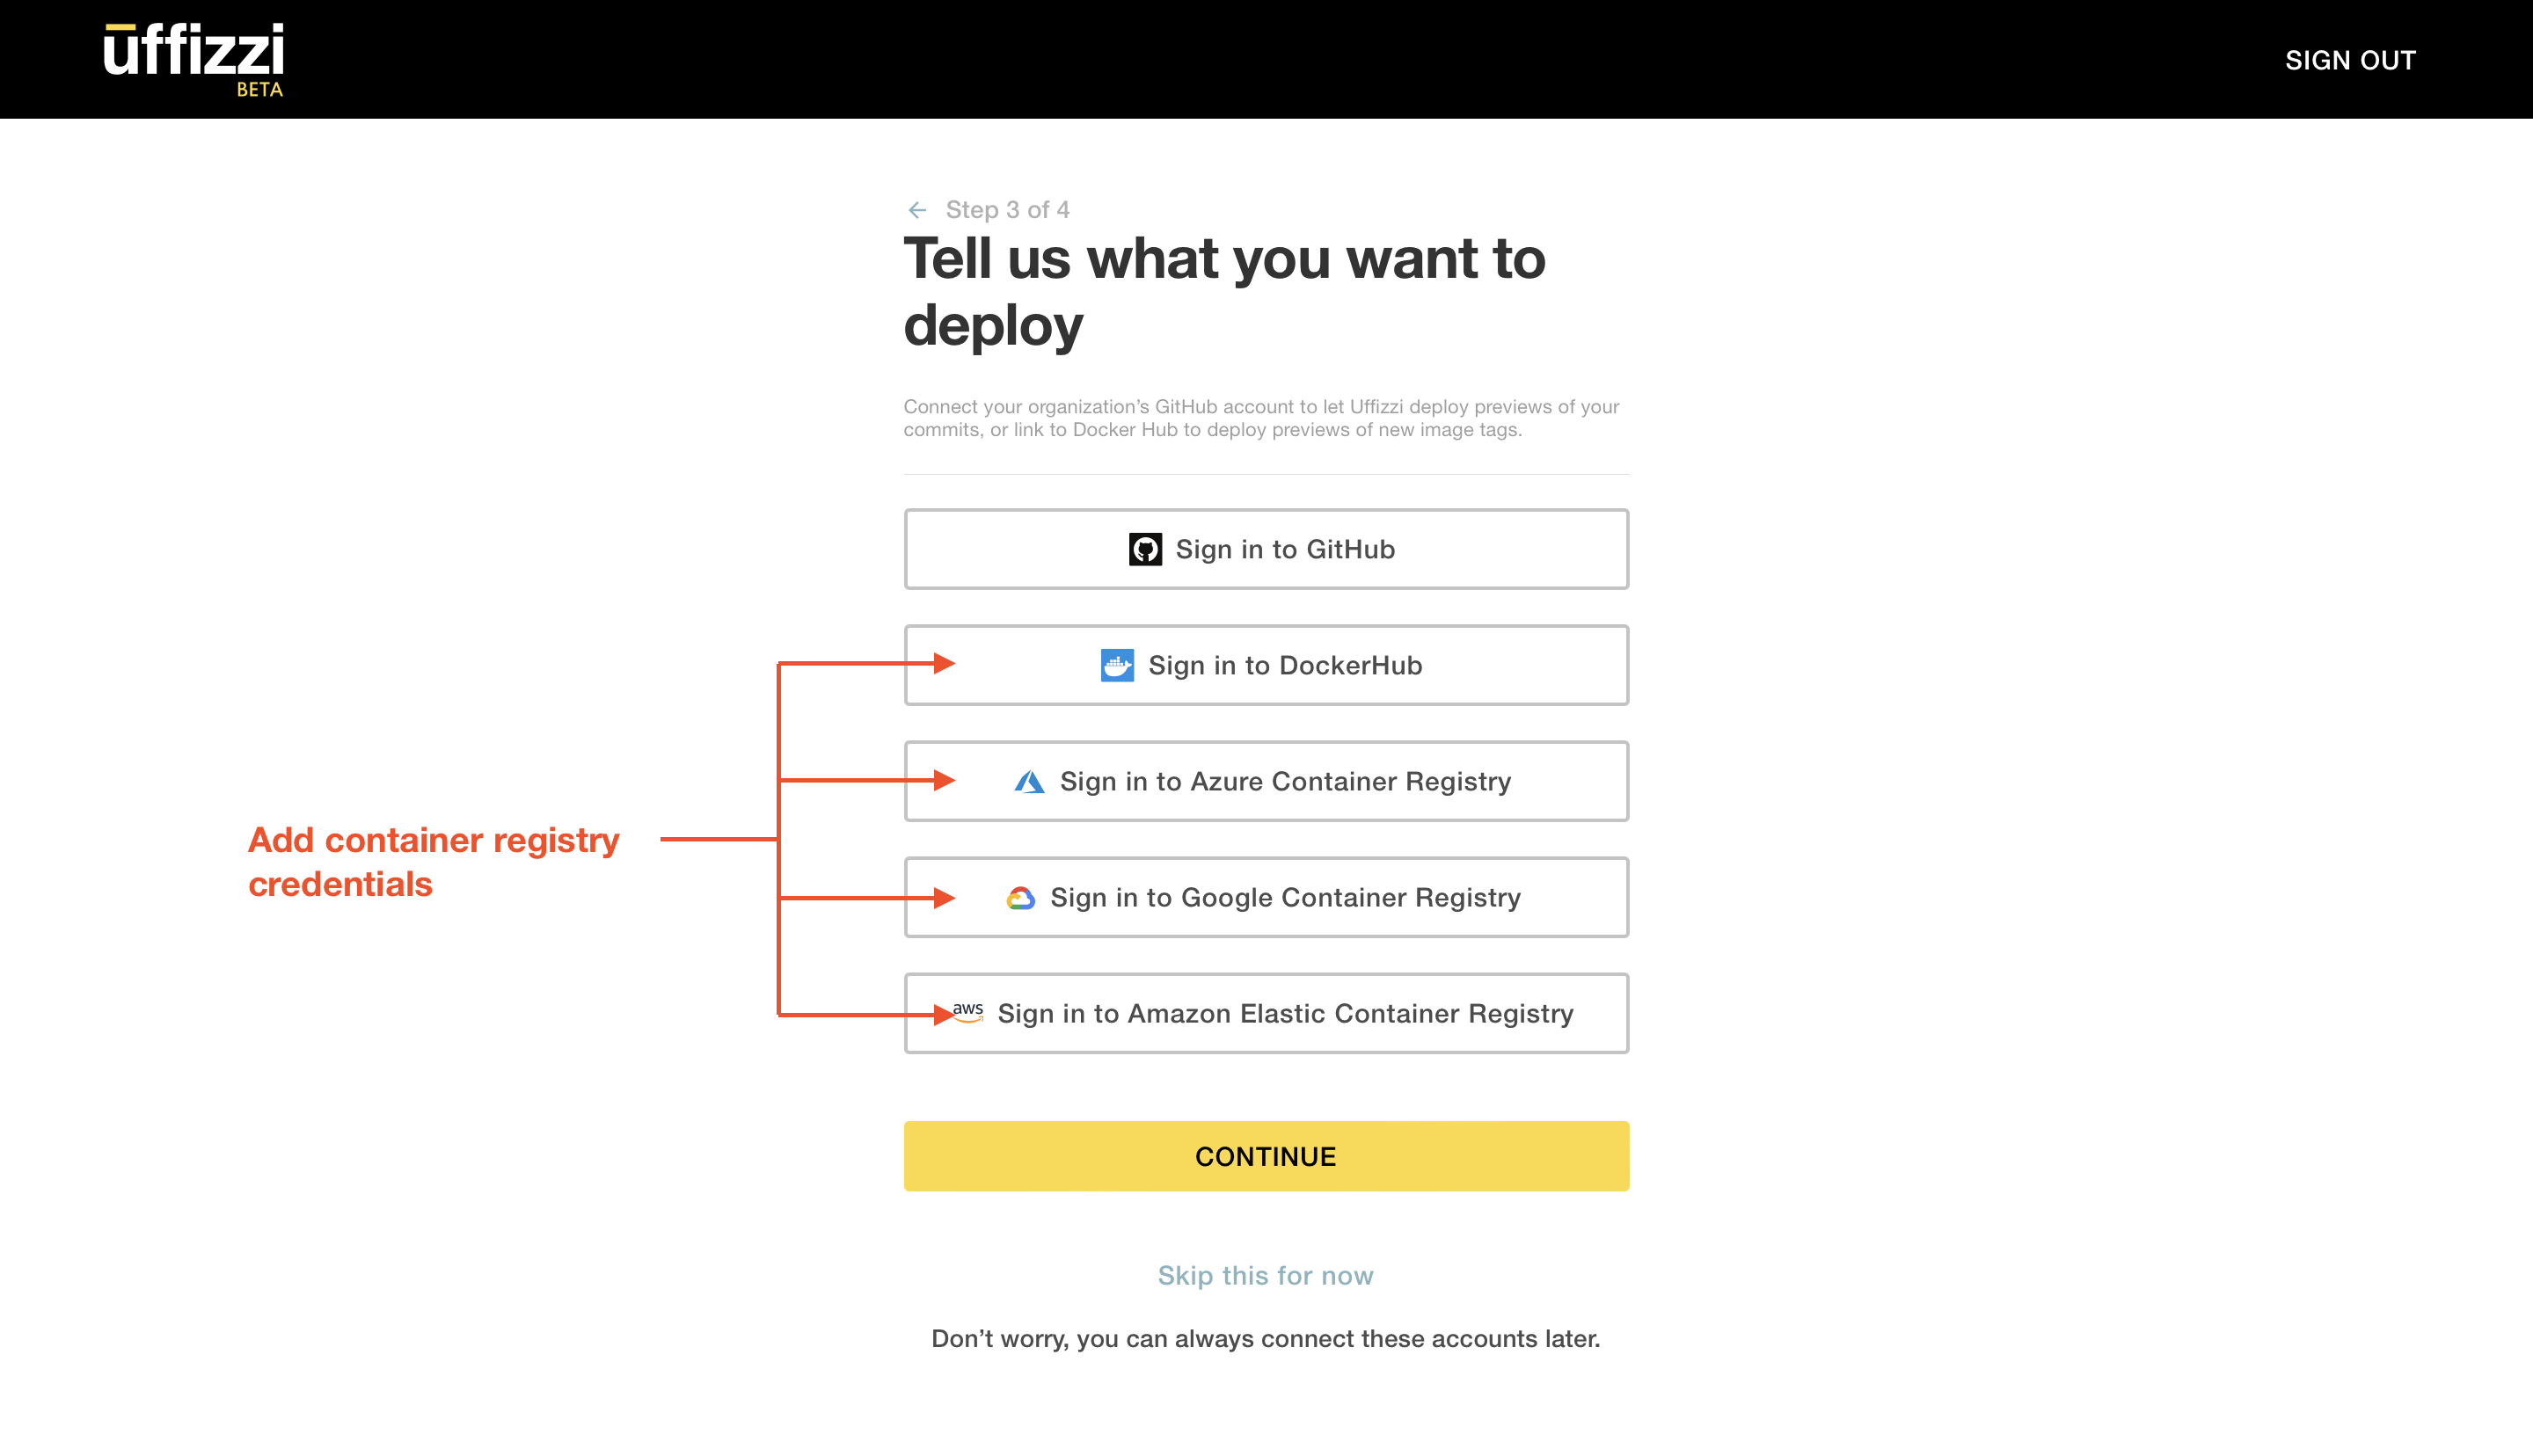Click the GitHub octocat icon

[x=1145, y=550]
